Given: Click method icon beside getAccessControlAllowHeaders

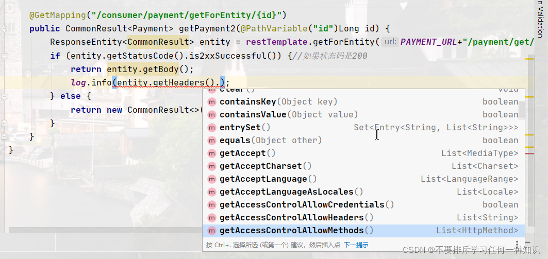Looking at the screenshot, I should (x=212, y=218).
